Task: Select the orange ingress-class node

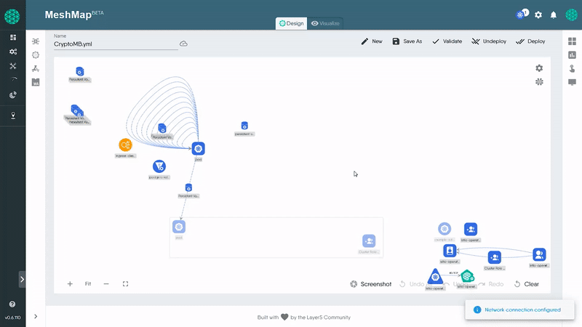Action: [x=125, y=145]
